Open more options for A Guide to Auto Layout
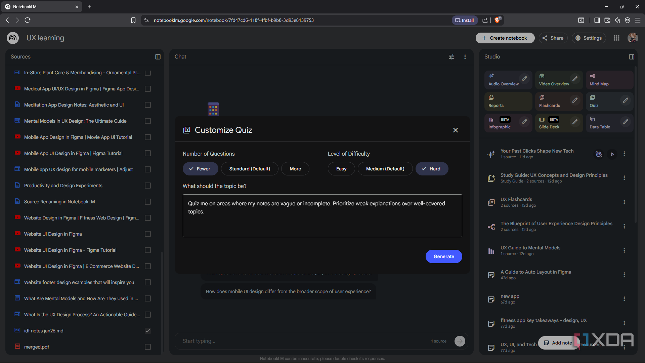645x363 pixels. [x=624, y=275]
